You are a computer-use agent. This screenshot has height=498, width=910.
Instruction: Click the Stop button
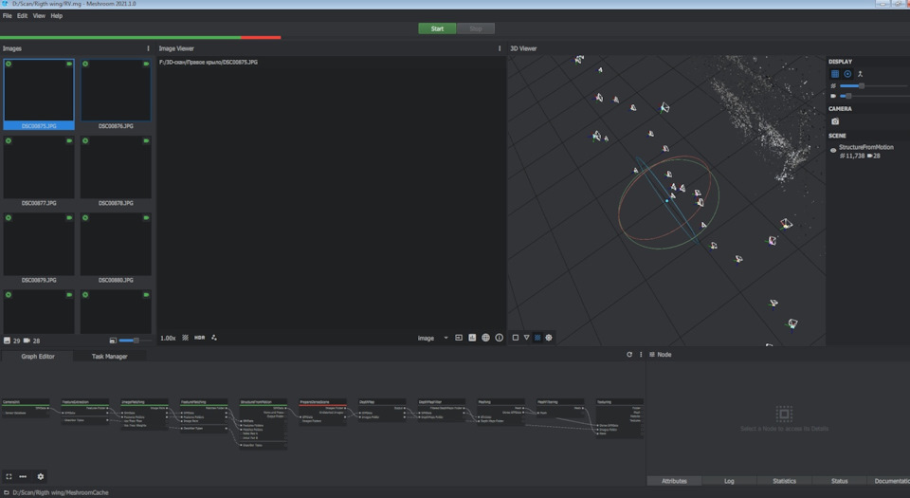pyautogui.click(x=475, y=28)
